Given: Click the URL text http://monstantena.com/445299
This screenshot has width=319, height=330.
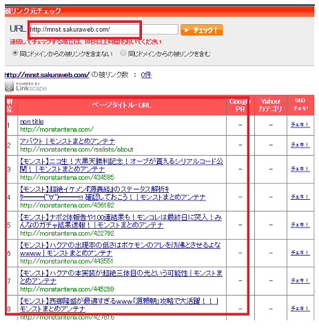Looking at the screenshot, I should click(67, 289).
